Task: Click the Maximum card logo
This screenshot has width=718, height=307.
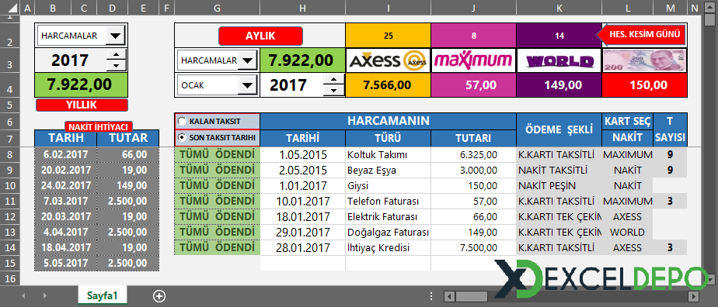Action: pyautogui.click(x=473, y=60)
